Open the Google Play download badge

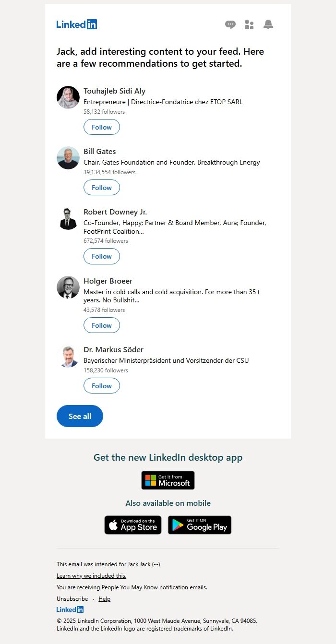click(x=200, y=525)
